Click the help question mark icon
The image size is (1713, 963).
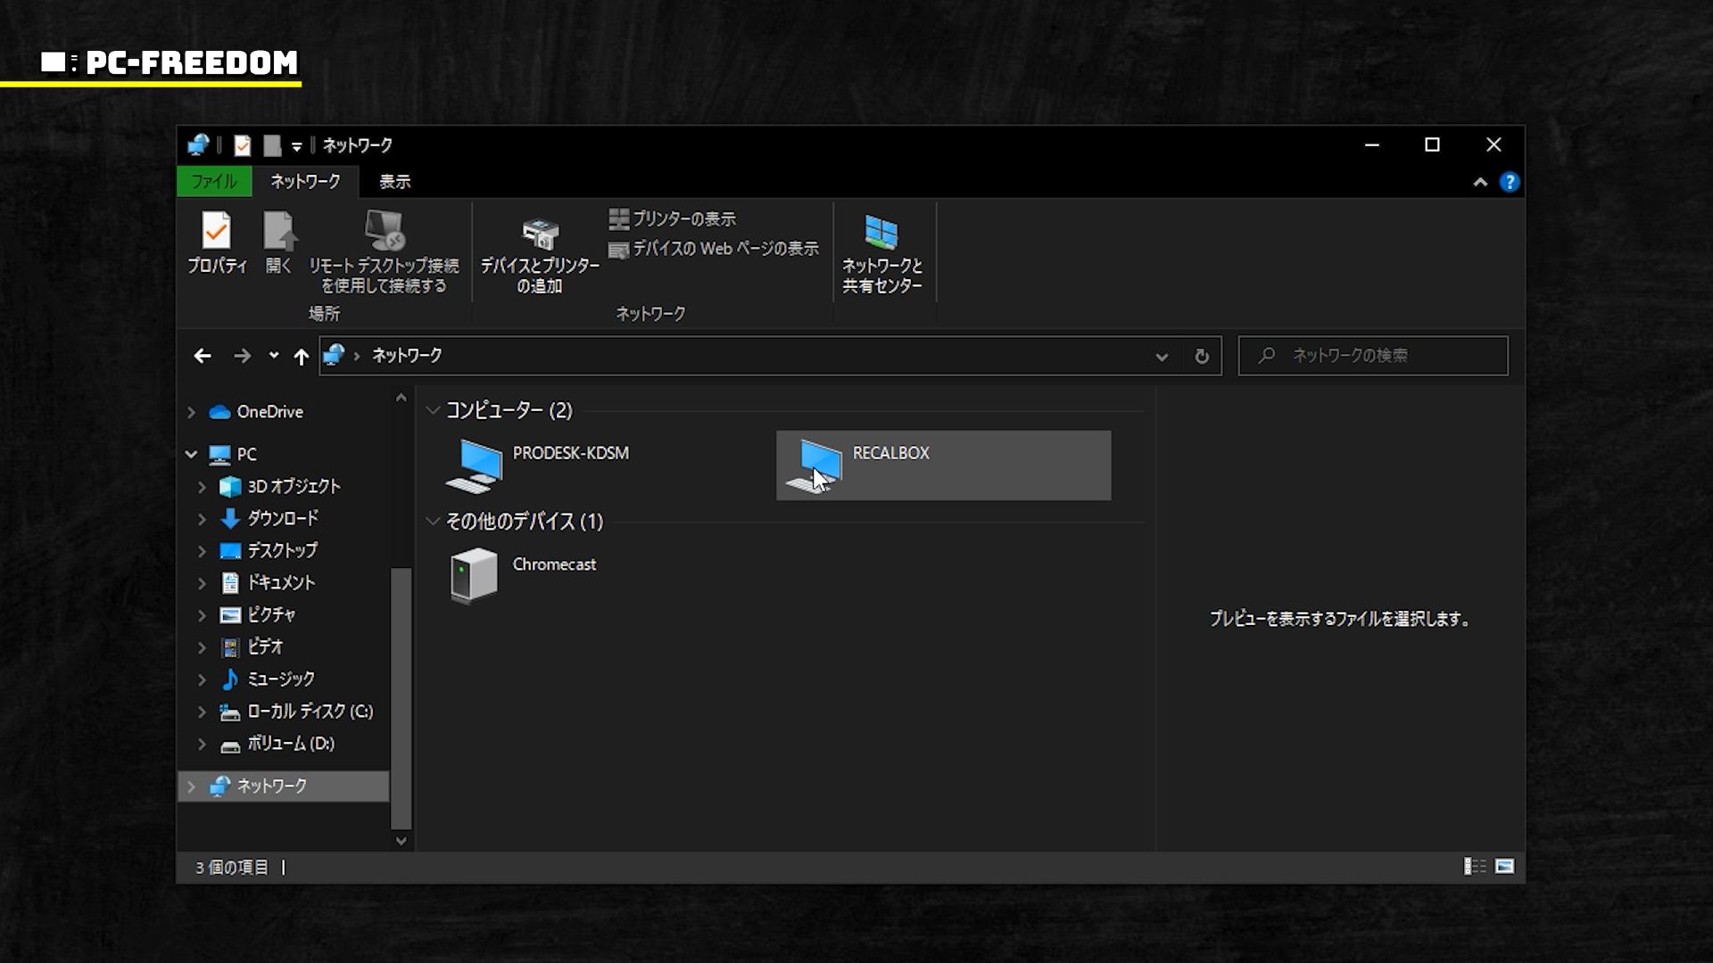pos(1510,182)
